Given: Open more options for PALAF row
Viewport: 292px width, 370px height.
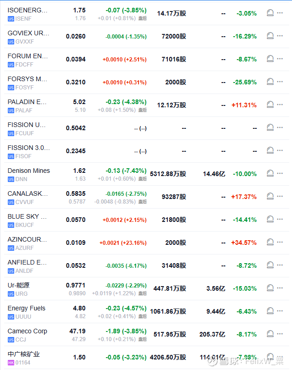Looking at the screenshot, I should 280,104.
